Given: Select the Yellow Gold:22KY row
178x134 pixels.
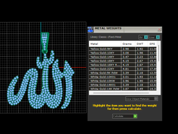Looking at the screenshot, I should 123,69.
